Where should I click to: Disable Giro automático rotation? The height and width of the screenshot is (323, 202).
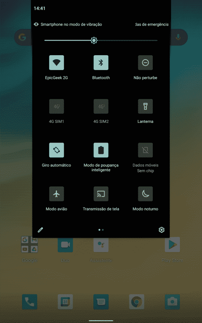56,150
